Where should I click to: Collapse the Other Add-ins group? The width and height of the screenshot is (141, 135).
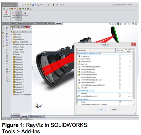click(78, 99)
